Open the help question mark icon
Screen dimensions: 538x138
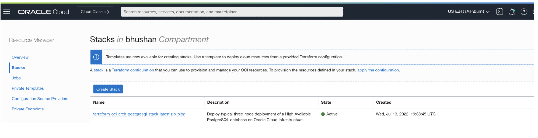pyautogui.click(x=524, y=12)
